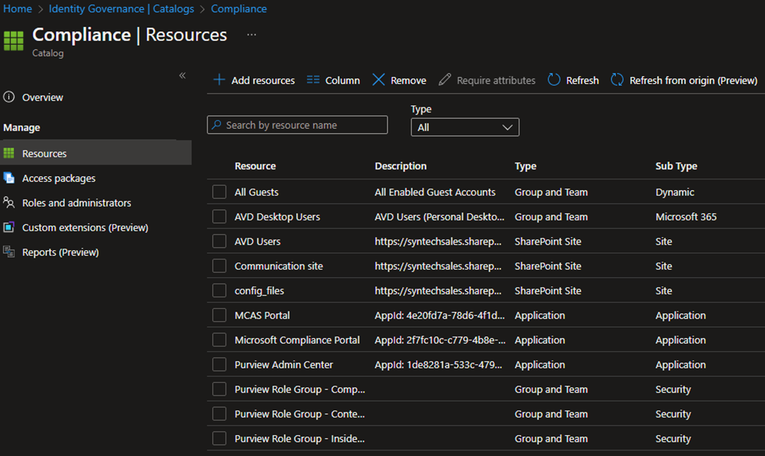Open Custom extensions (Preview)
The width and height of the screenshot is (765, 456).
pyautogui.click(x=85, y=228)
